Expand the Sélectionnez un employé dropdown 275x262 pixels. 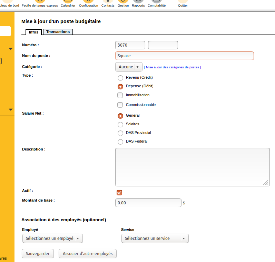[x=52, y=239]
